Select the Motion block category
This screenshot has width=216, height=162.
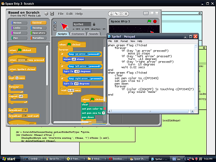pyautogui.click(x=19, y=23)
